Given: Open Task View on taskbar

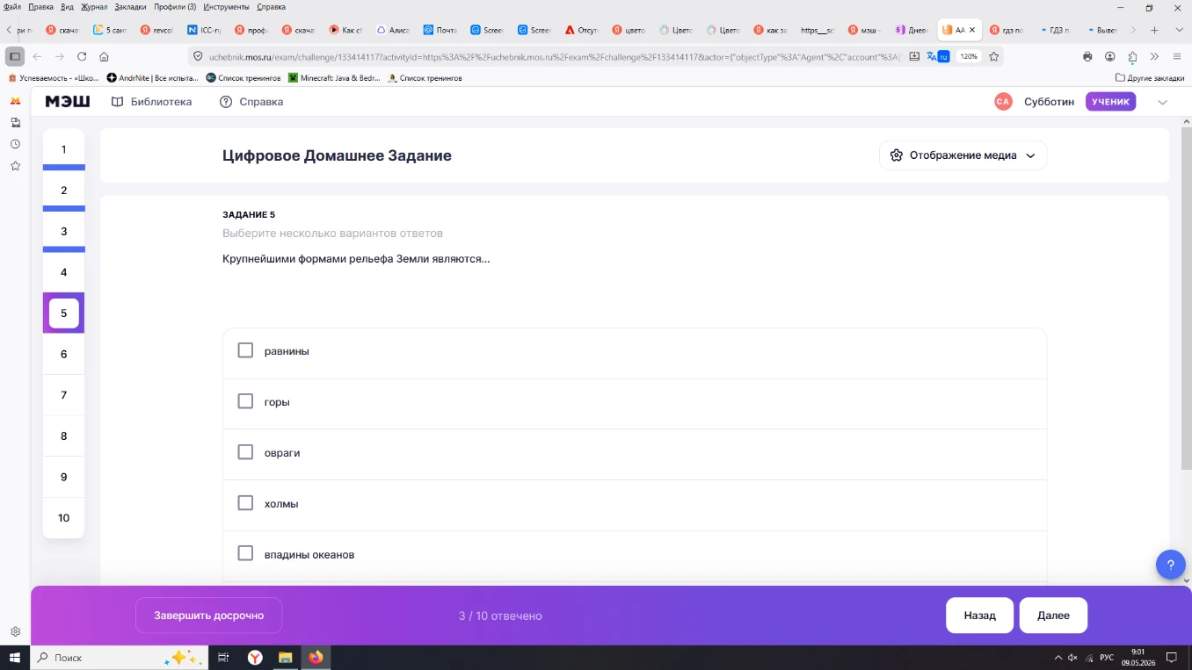Looking at the screenshot, I should [223, 657].
